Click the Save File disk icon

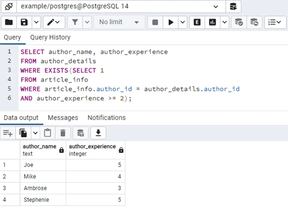pos(24,22)
